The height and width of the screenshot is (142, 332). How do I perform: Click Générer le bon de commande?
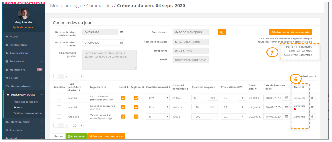click(x=290, y=32)
